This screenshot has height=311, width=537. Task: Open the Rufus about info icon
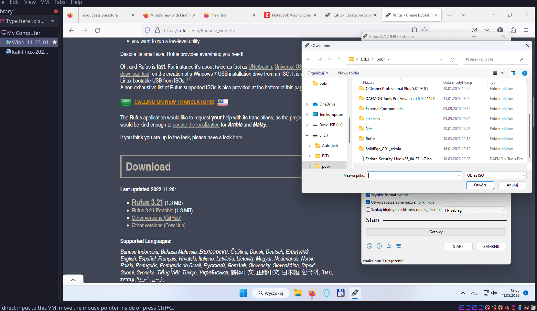point(379,246)
